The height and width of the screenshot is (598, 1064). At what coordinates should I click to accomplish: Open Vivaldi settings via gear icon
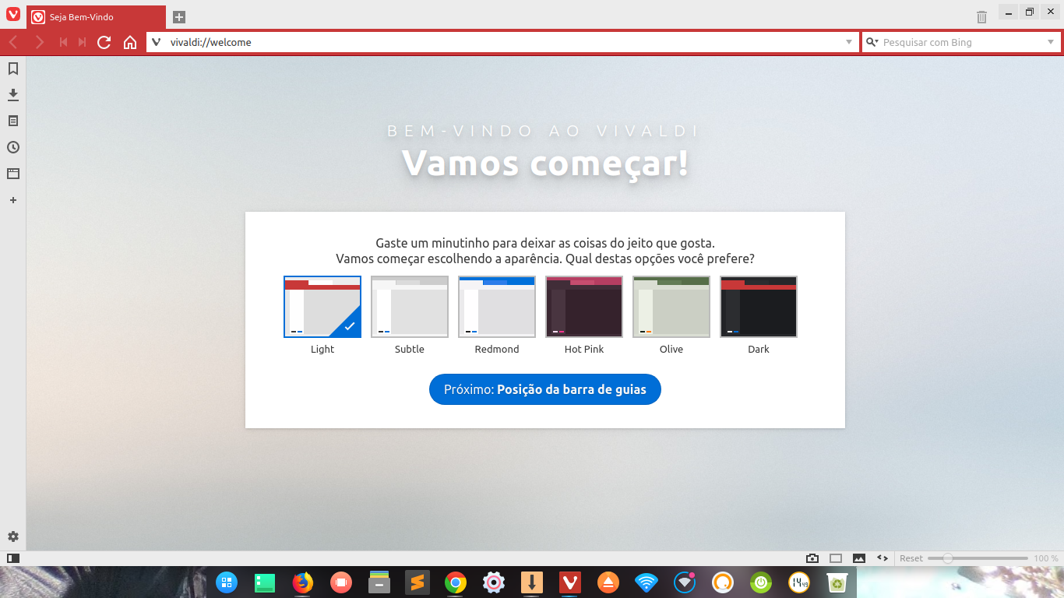pyautogui.click(x=13, y=536)
